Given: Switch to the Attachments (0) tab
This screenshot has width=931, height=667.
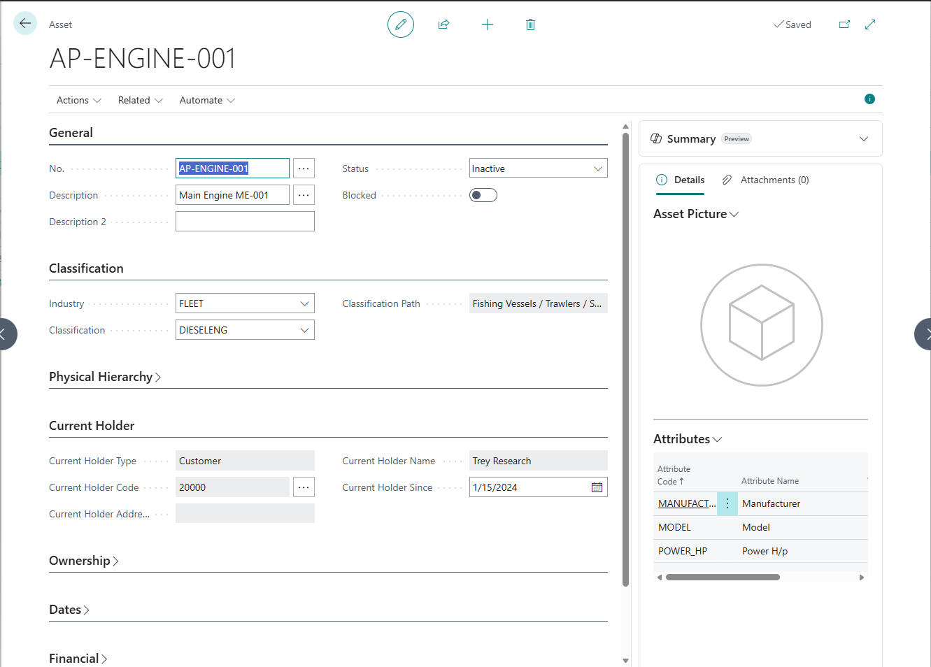Looking at the screenshot, I should (x=766, y=180).
